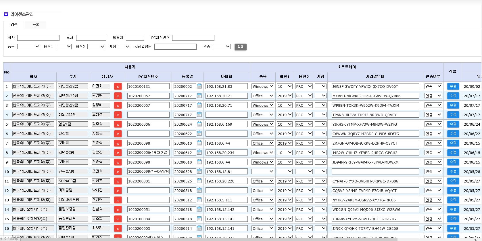Click the PC자산번호 search input field
The image size is (482, 241).
click(x=193, y=38)
